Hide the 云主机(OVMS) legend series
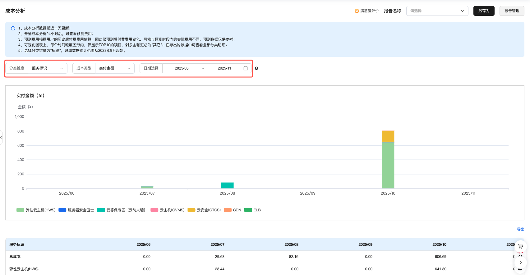 pos(168,210)
